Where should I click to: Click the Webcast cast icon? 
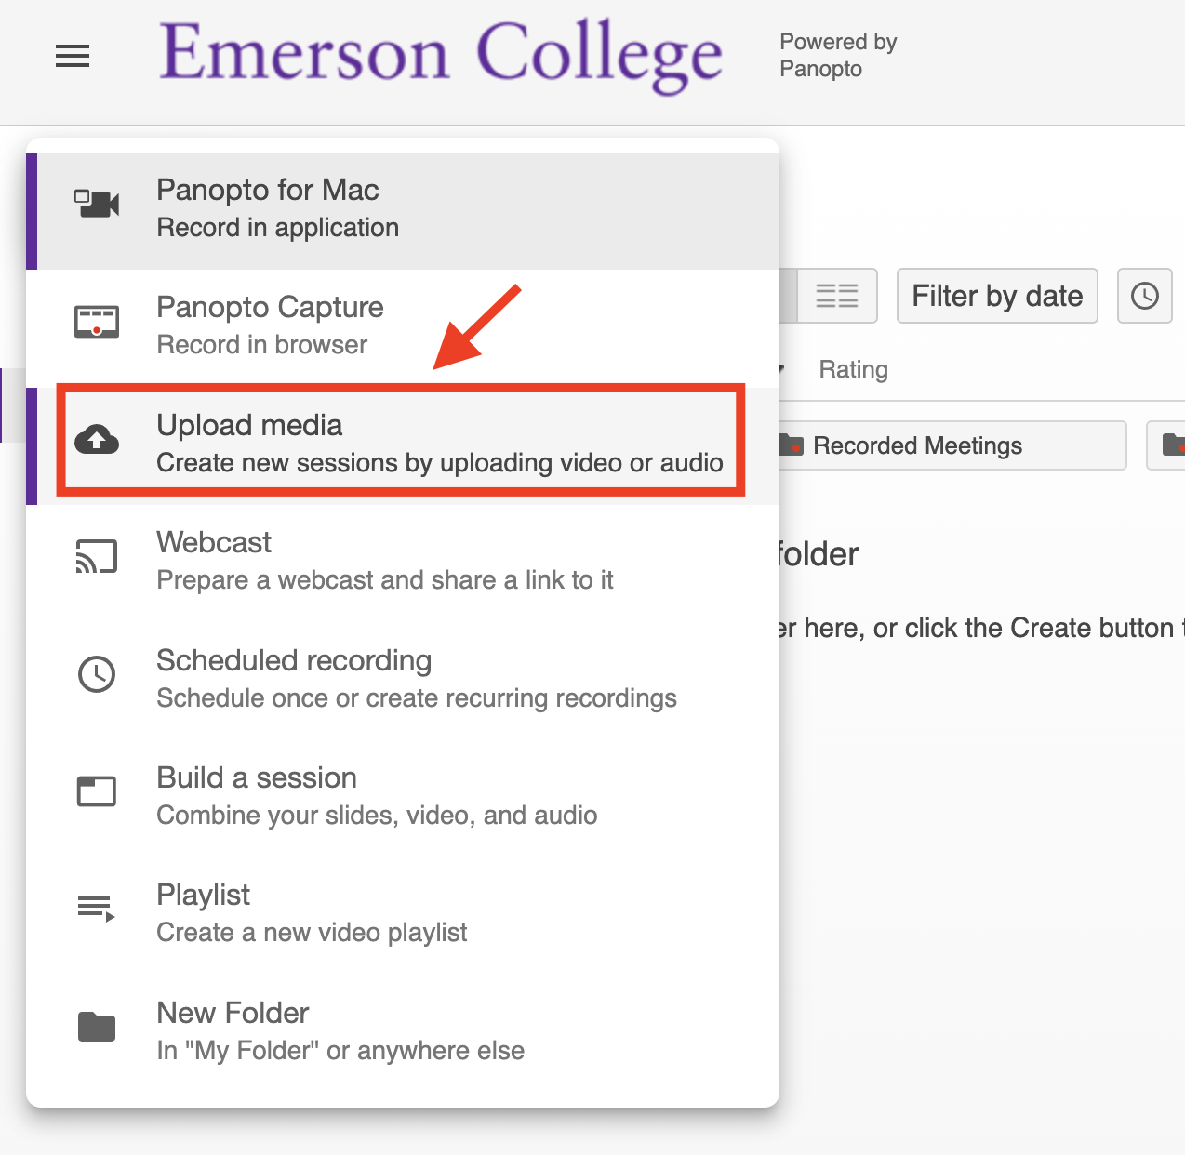tap(97, 556)
